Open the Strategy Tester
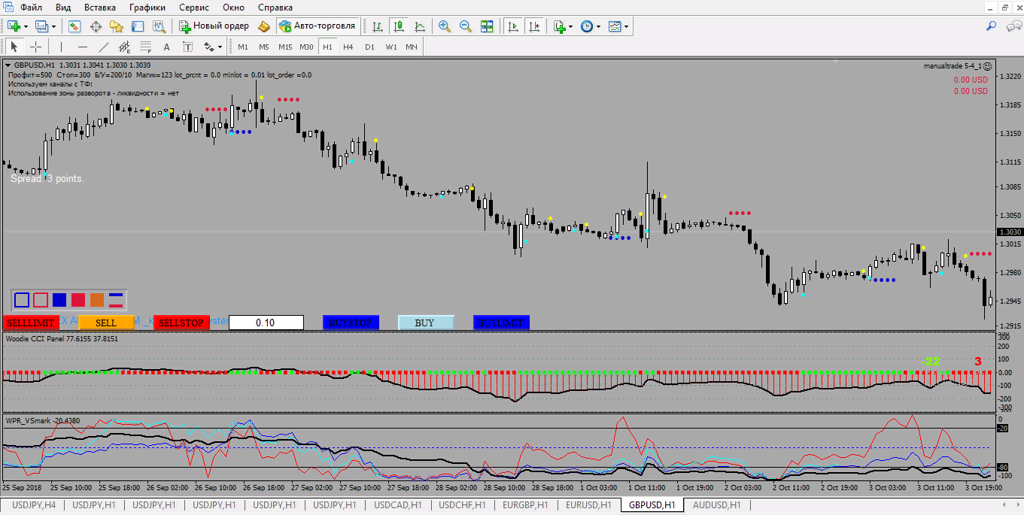The width and height of the screenshot is (1024, 515). [159, 26]
